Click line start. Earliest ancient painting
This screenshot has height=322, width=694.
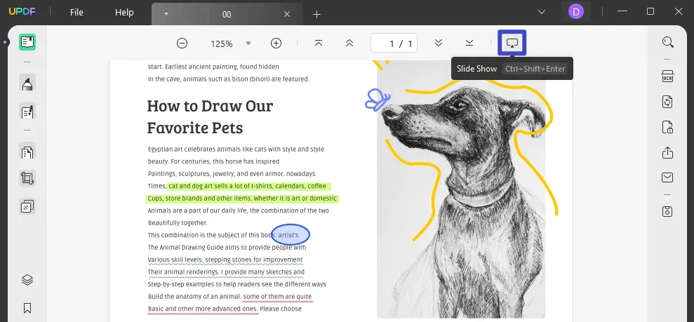(x=213, y=67)
